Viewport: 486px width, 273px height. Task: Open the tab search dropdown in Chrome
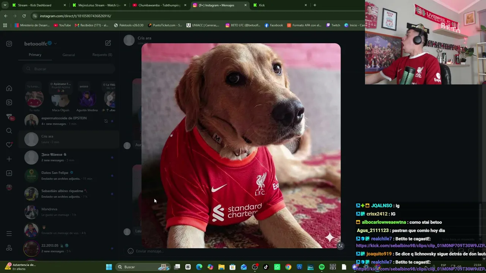[x=5, y=5]
